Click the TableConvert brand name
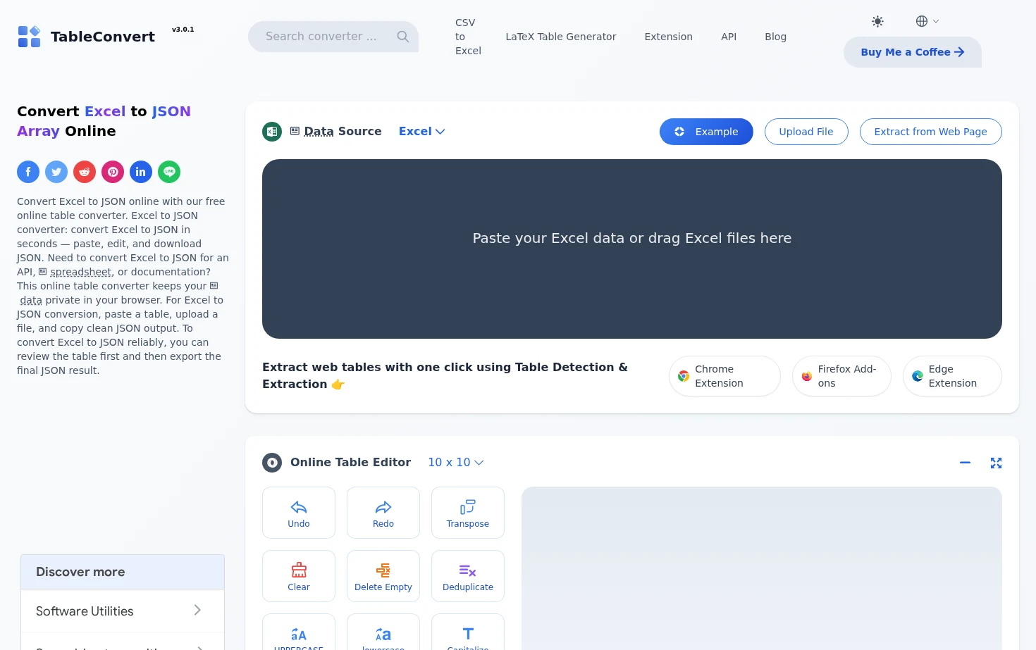The width and height of the screenshot is (1036, 650). [103, 37]
